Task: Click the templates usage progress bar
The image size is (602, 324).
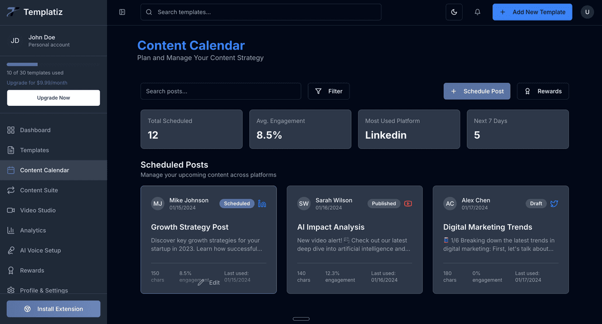Action: (54, 65)
